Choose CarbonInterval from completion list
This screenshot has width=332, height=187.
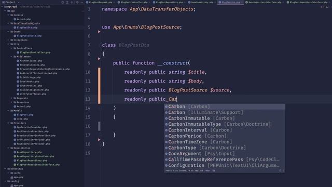[225, 130]
